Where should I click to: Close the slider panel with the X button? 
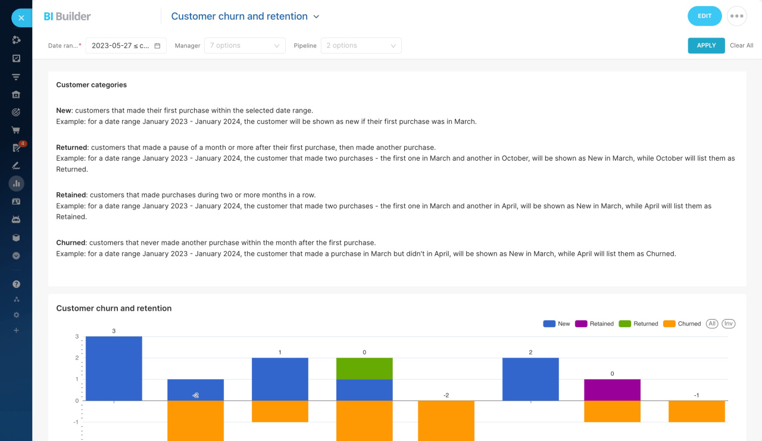pos(21,18)
